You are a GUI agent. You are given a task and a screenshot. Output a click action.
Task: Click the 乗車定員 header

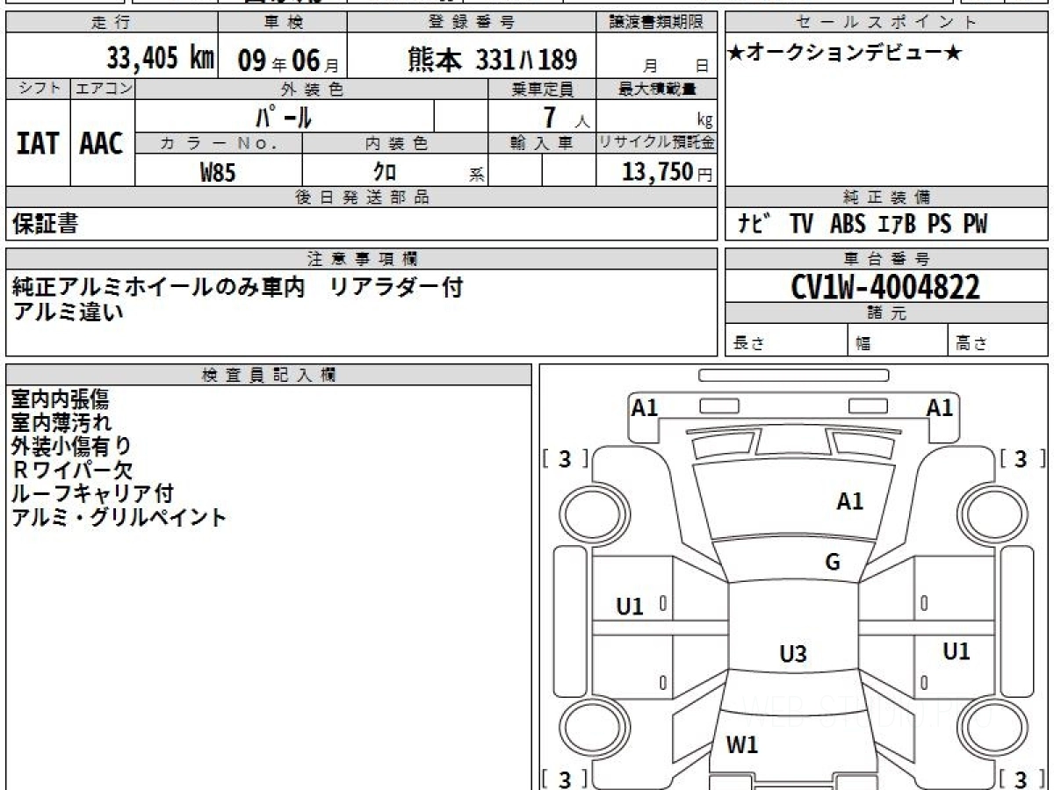[x=542, y=89]
